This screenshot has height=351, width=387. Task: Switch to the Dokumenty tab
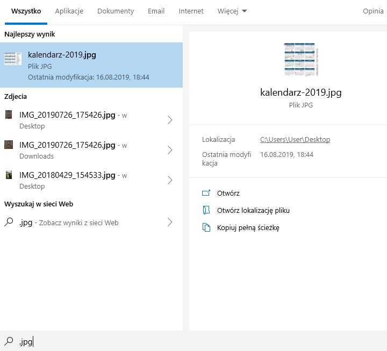click(116, 11)
